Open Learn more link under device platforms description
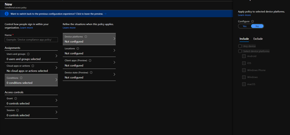The width and height of the screenshot is (290, 135). 244,15
